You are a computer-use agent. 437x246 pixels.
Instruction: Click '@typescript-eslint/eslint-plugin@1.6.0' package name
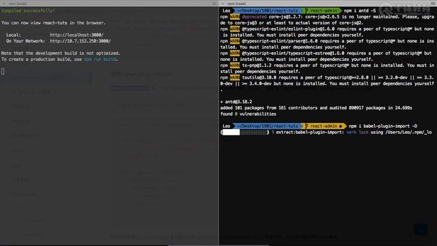pos(288,29)
